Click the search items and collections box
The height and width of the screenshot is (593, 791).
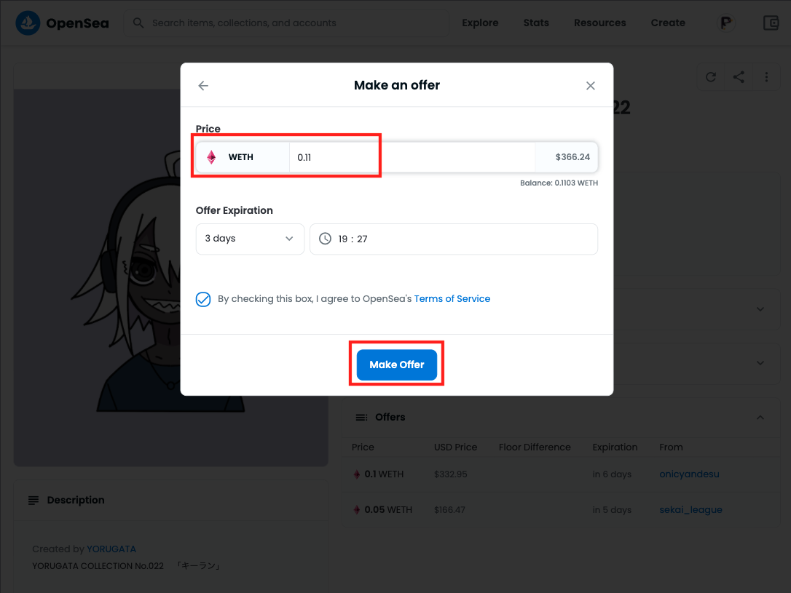[291, 23]
